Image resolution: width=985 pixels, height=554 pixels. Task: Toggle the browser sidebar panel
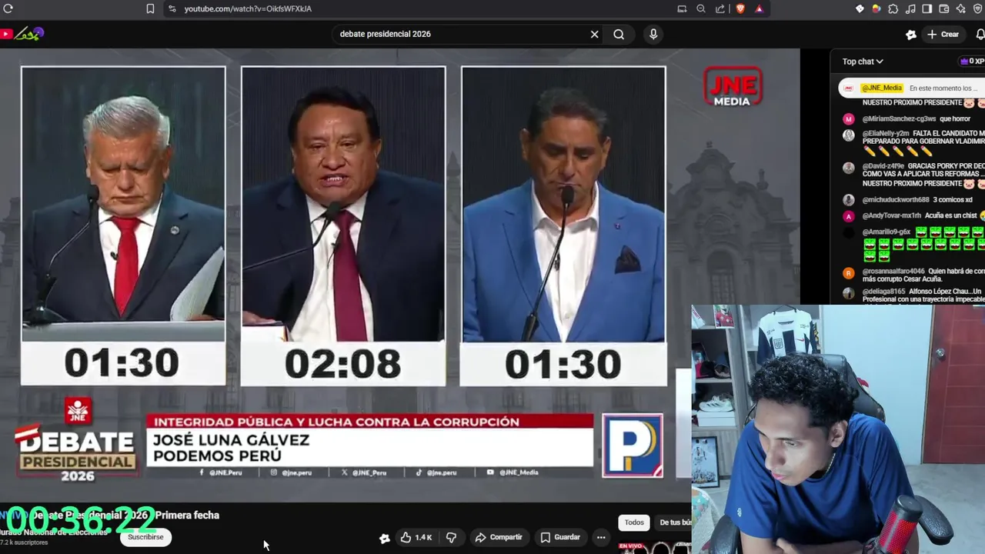tap(927, 8)
